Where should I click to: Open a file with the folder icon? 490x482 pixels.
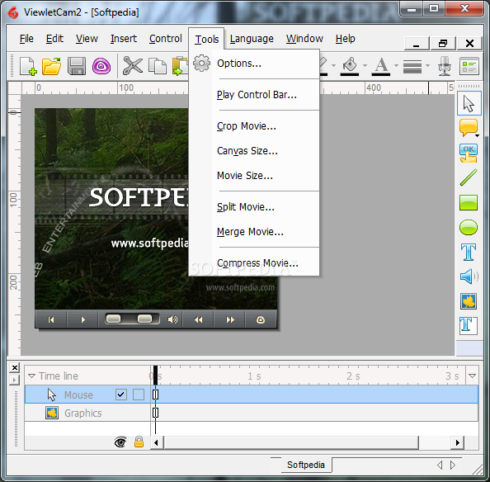tap(52, 66)
